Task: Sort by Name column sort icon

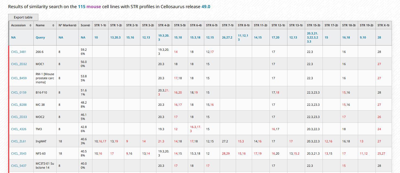Action: point(53,25)
